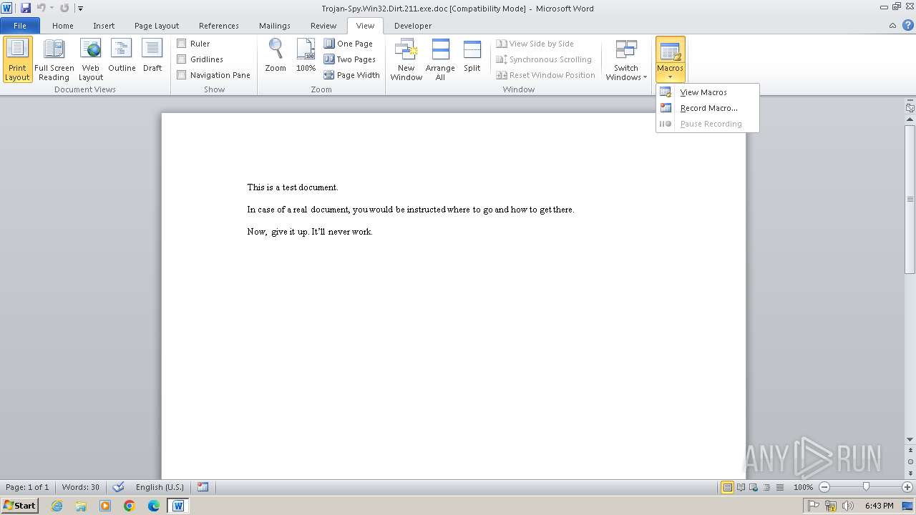916x515 pixels.
Task: Set zoom to 100% in ribbon
Action: (x=306, y=56)
